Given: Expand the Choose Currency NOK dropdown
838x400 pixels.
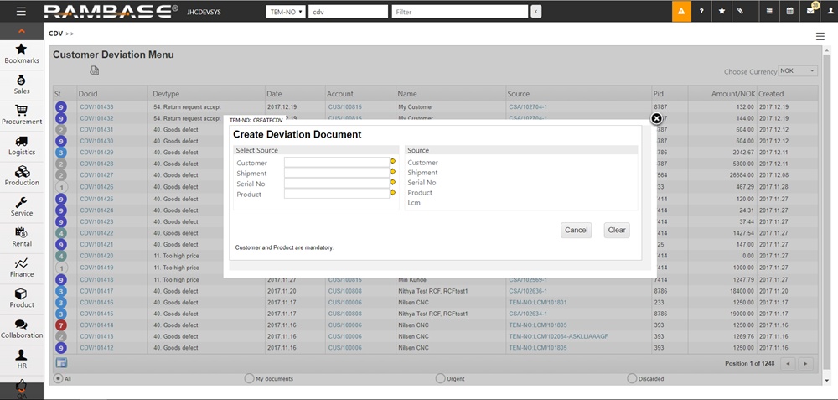Looking at the screenshot, I should 798,71.
